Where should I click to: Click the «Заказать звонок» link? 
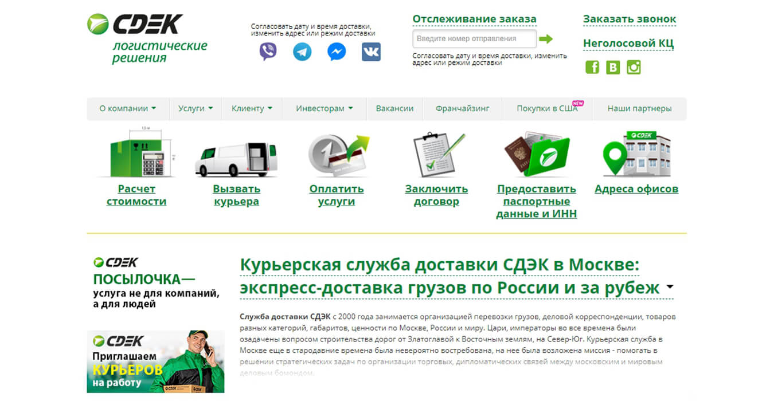(630, 19)
